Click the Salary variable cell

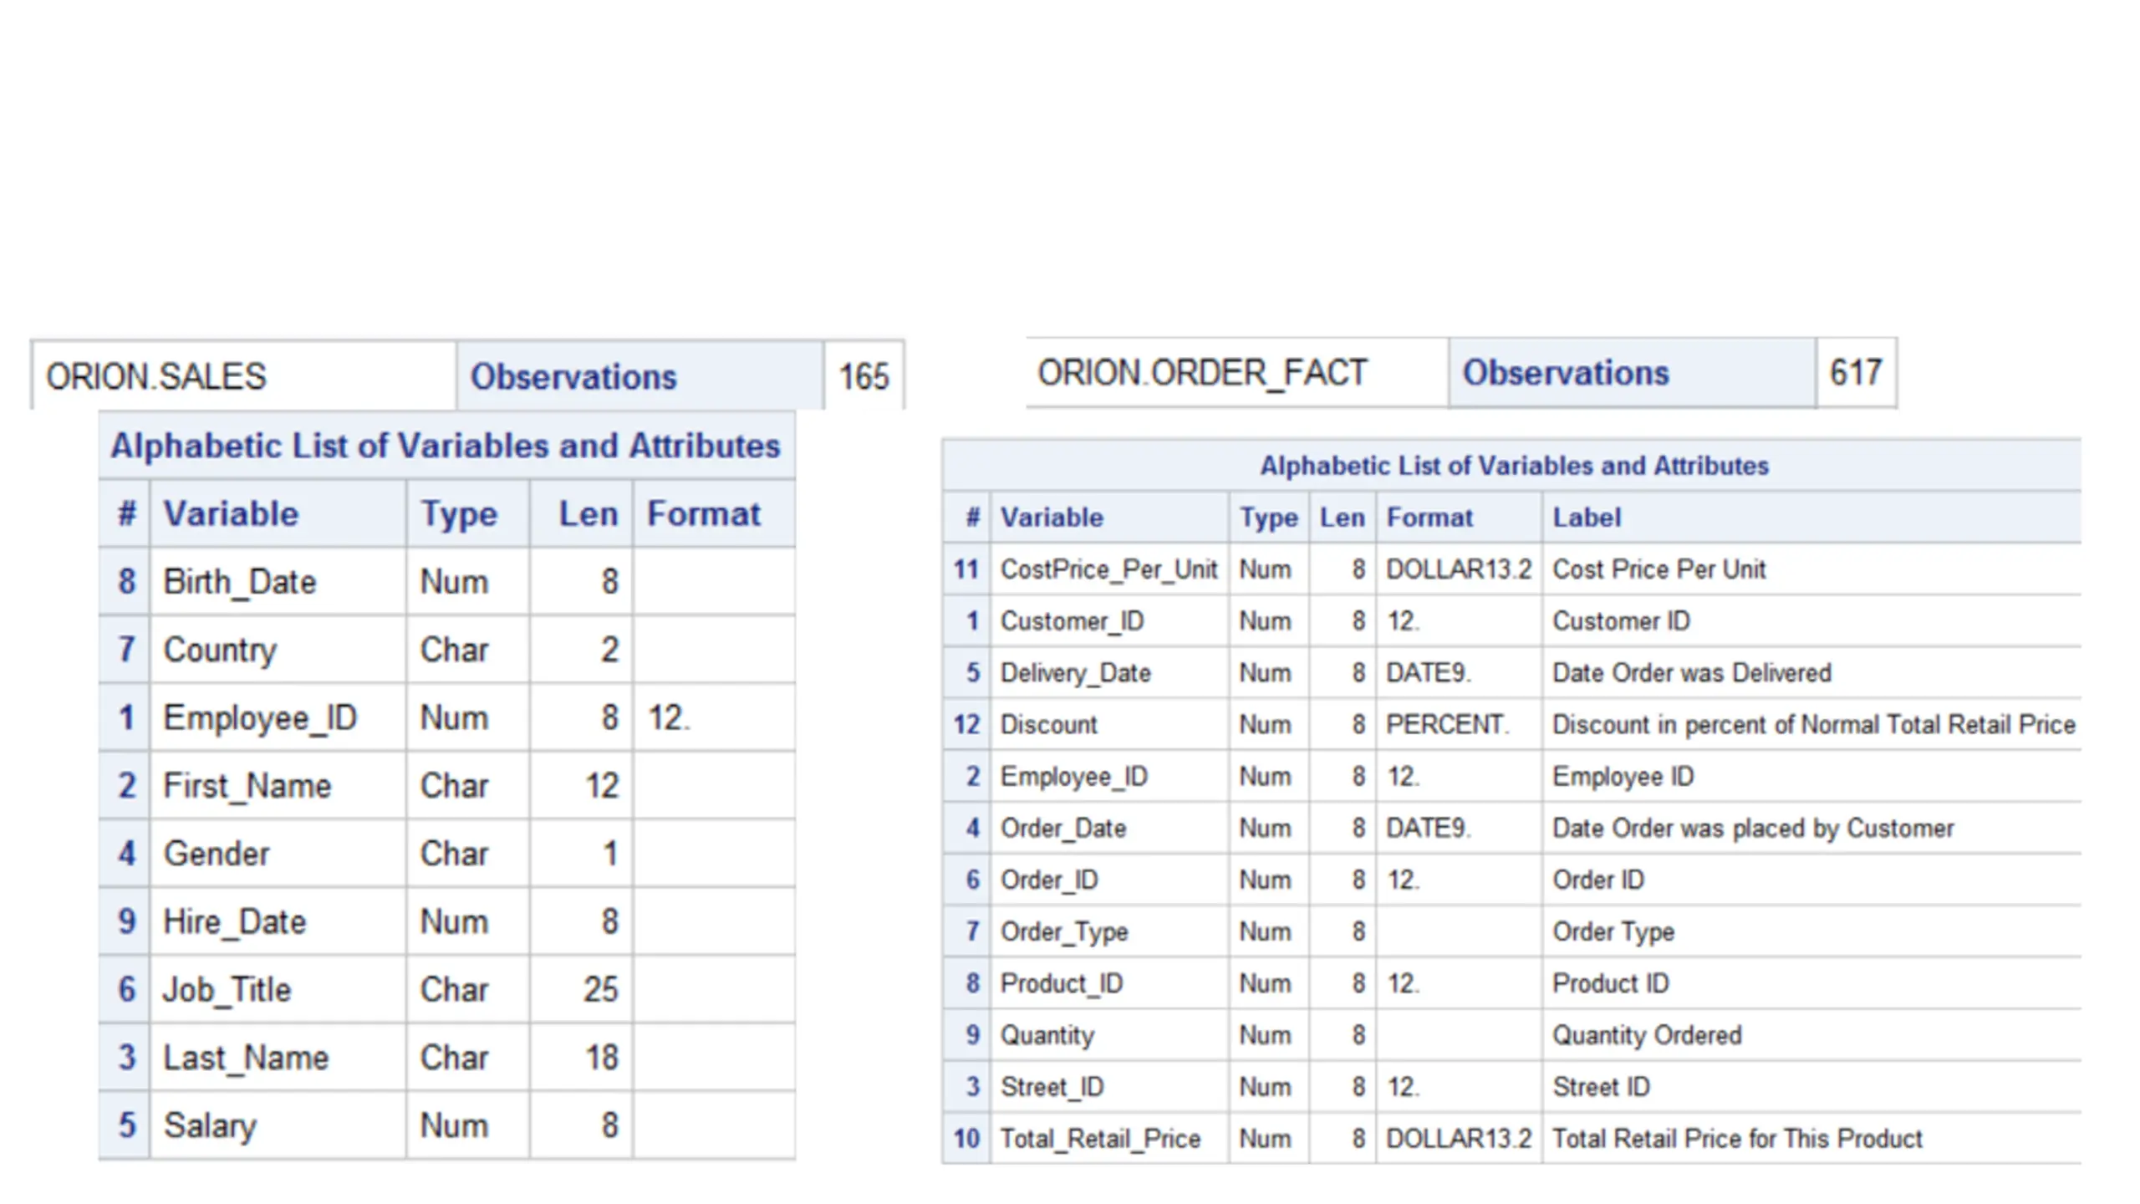point(278,1125)
